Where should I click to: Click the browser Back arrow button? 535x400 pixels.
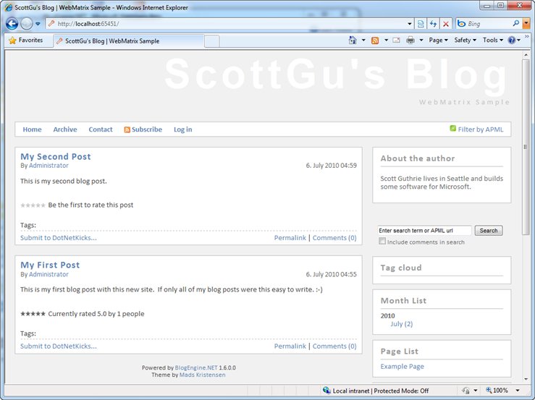click(x=12, y=24)
